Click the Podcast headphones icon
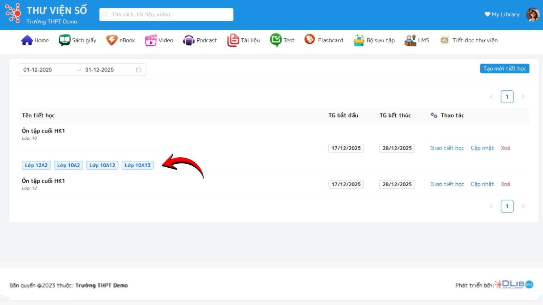 pyautogui.click(x=189, y=40)
